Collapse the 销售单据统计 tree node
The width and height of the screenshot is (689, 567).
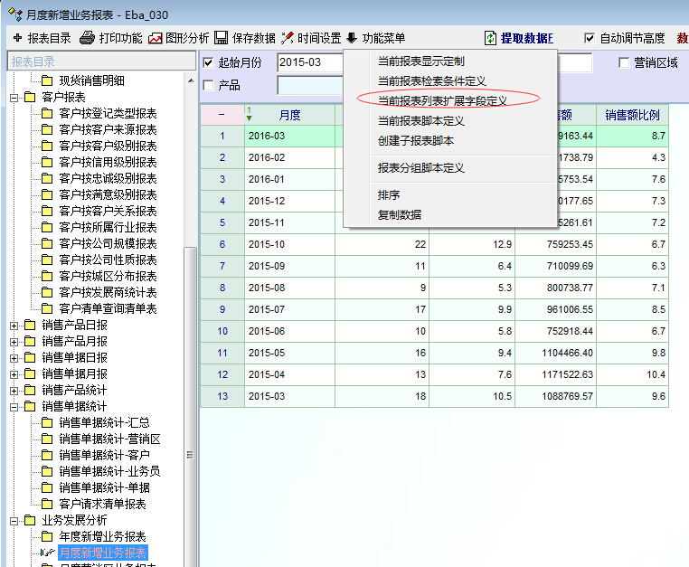14,406
